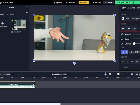Zoom out the timeline with minus magnifier
This screenshot has width=140, height=105.
pyautogui.click(x=110, y=74)
